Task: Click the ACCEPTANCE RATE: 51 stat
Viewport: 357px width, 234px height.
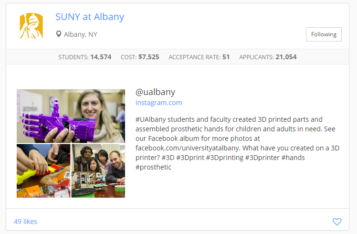Action: click(x=199, y=57)
